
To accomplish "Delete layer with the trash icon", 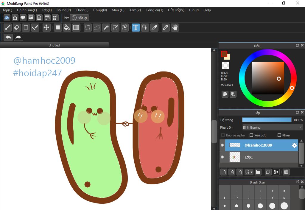I will pos(286,172).
